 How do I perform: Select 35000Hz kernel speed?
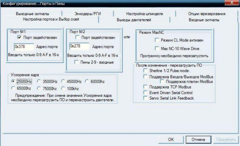39,81
